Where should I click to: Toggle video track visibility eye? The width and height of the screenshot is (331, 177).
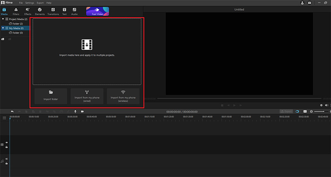click(7, 142)
